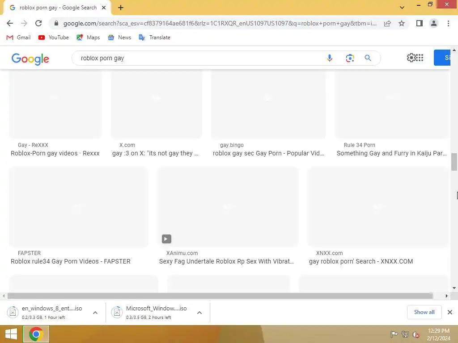This screenshot has width=458, height=343.
Task: Click the Google logo
Action: pos(30,59)
